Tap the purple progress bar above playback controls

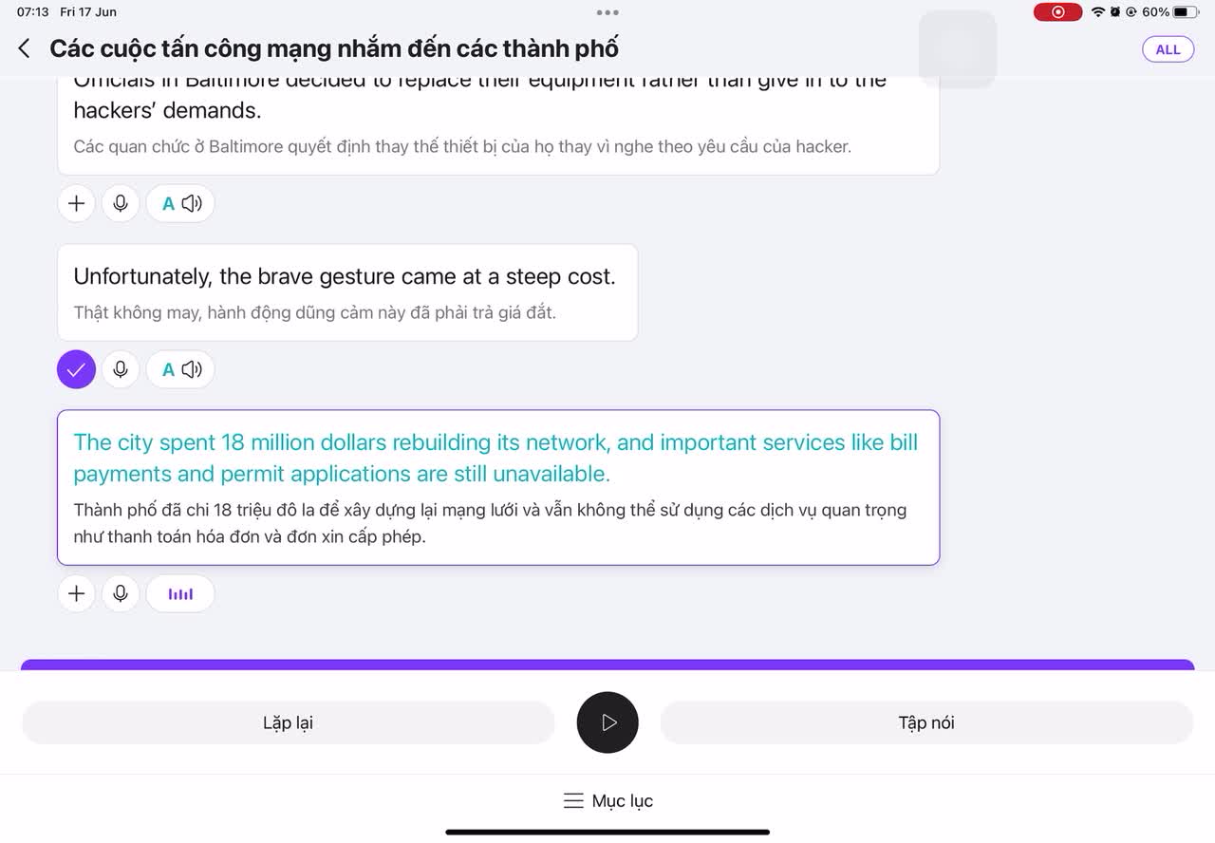pyautogui.click(x=607, y=665)
